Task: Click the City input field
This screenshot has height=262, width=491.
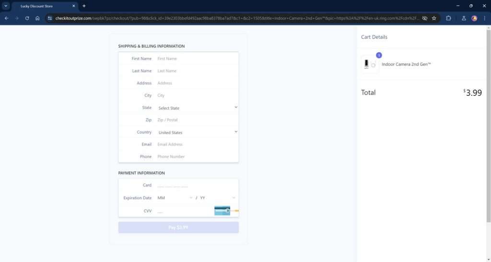Action: (197, 95)
